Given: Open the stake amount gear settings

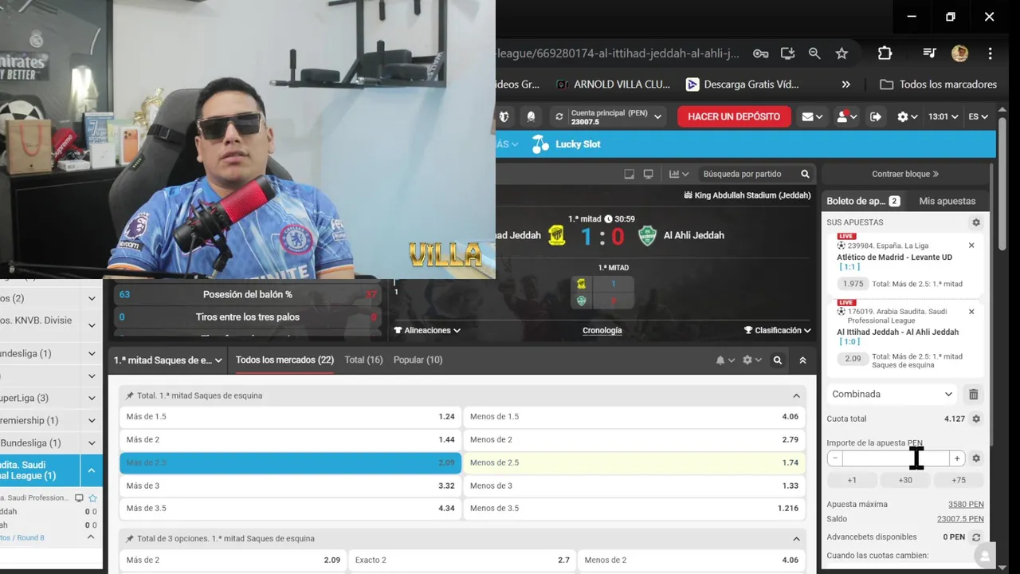Looking at the screenshot, I should (976, 458).
